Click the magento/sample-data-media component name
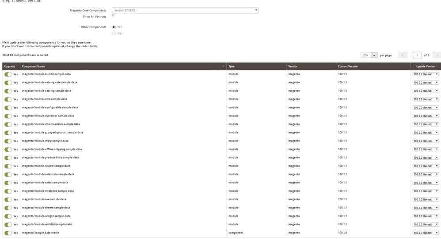This screenshot has width=441, height=239. coord(41,232)
